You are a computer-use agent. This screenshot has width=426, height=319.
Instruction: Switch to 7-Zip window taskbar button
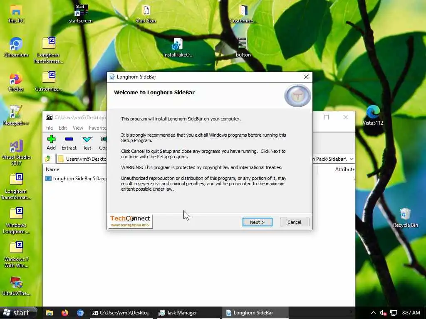tap(121, 313)
